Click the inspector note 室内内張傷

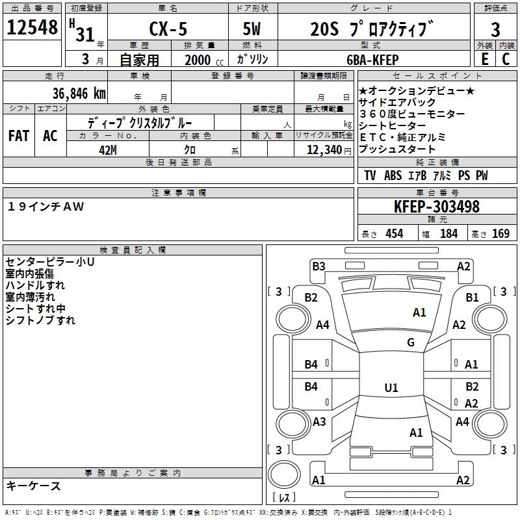click(29, 274)
